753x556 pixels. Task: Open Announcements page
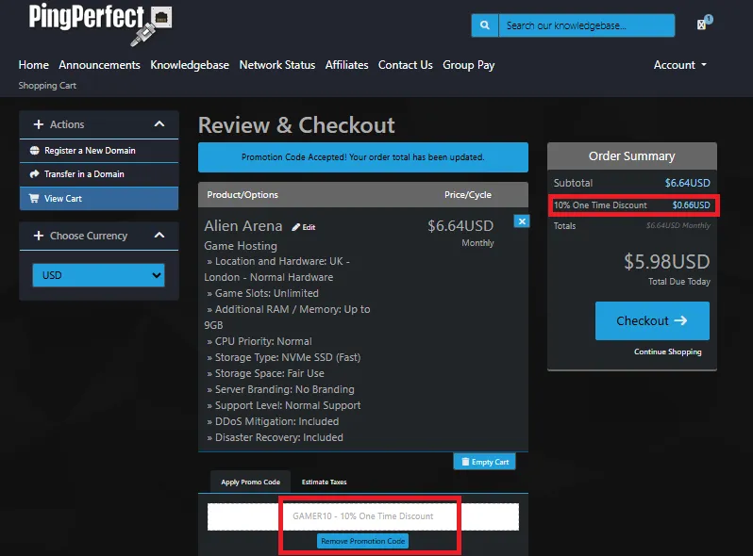[99, 65]
